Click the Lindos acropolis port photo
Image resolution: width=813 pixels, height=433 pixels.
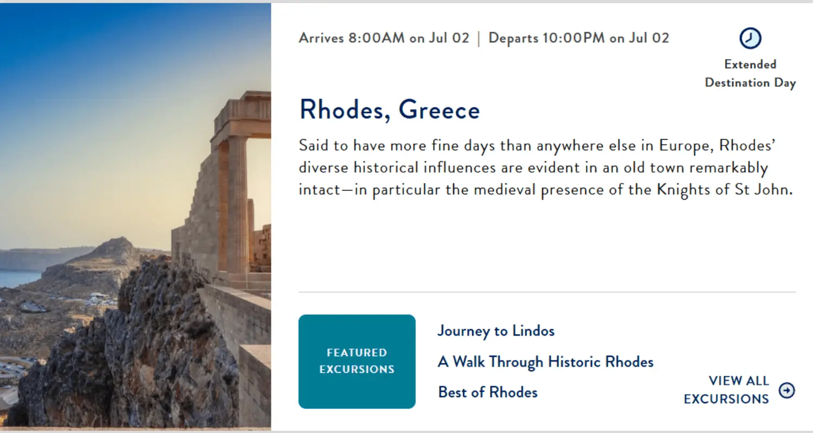point(135,216)
